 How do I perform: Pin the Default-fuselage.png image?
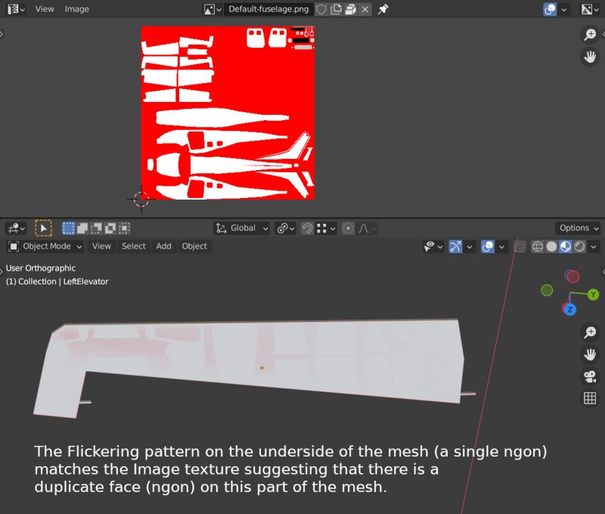(x=383, y=9)
